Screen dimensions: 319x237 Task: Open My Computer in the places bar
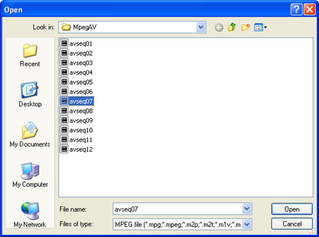(x=30, y=175)
